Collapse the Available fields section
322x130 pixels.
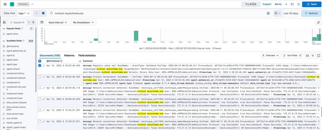click(x=4, y=41)
